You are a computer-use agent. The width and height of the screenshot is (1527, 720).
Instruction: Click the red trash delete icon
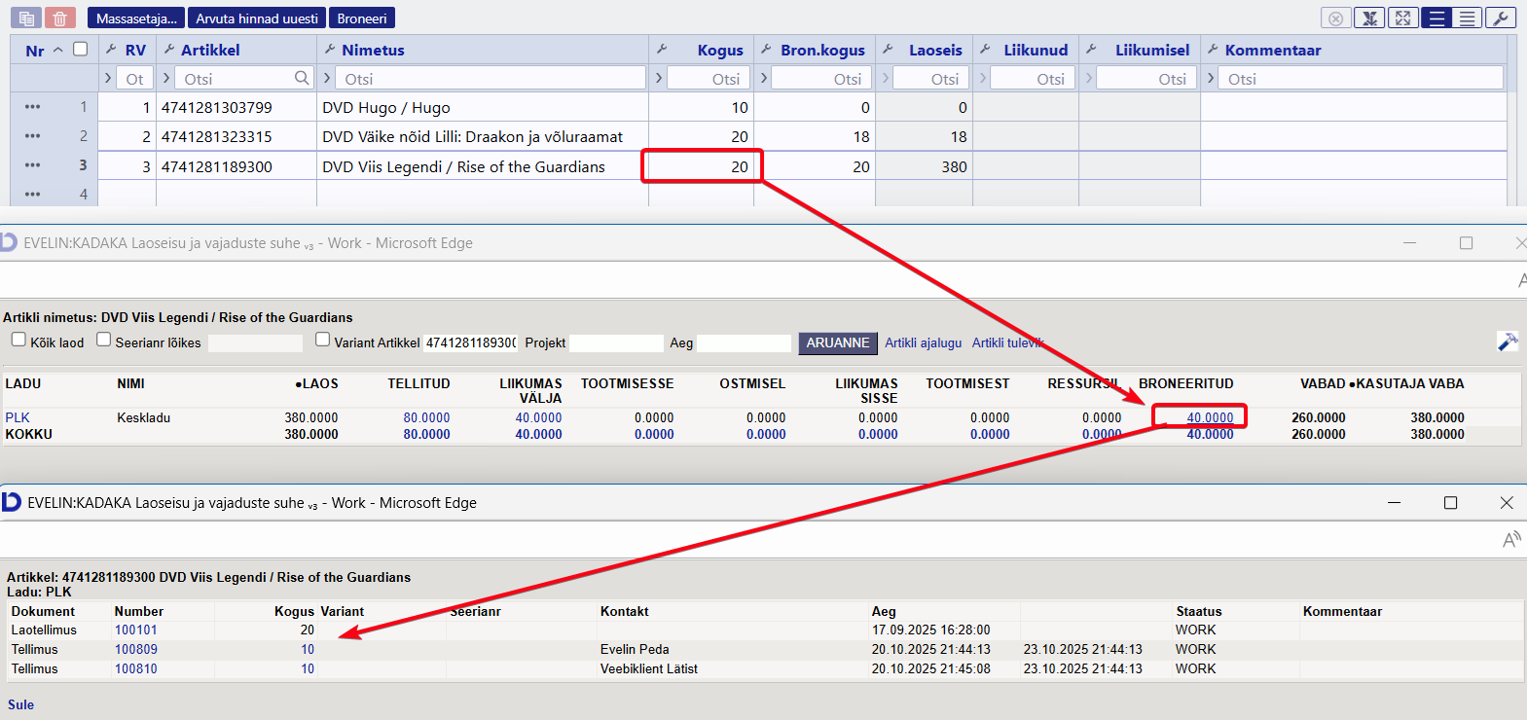(x=59, y=18)
